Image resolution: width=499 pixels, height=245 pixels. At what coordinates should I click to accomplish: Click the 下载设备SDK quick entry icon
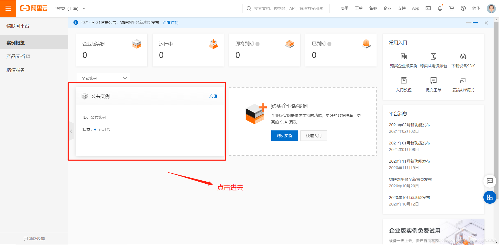(463, 56)
